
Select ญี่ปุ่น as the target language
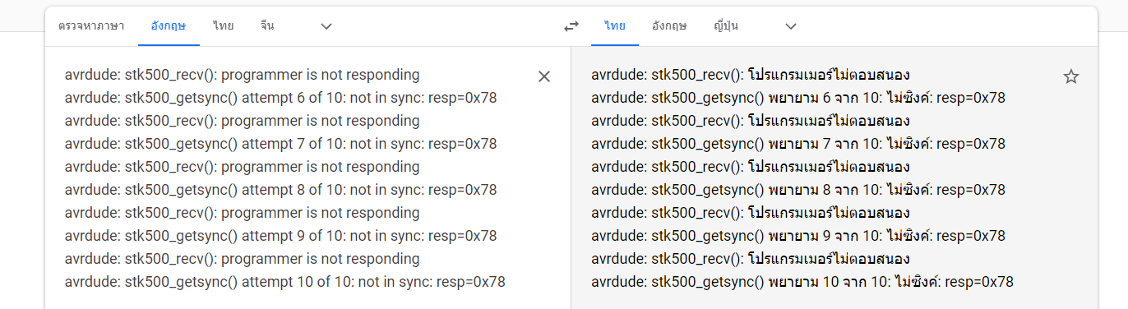click(726, 26)
